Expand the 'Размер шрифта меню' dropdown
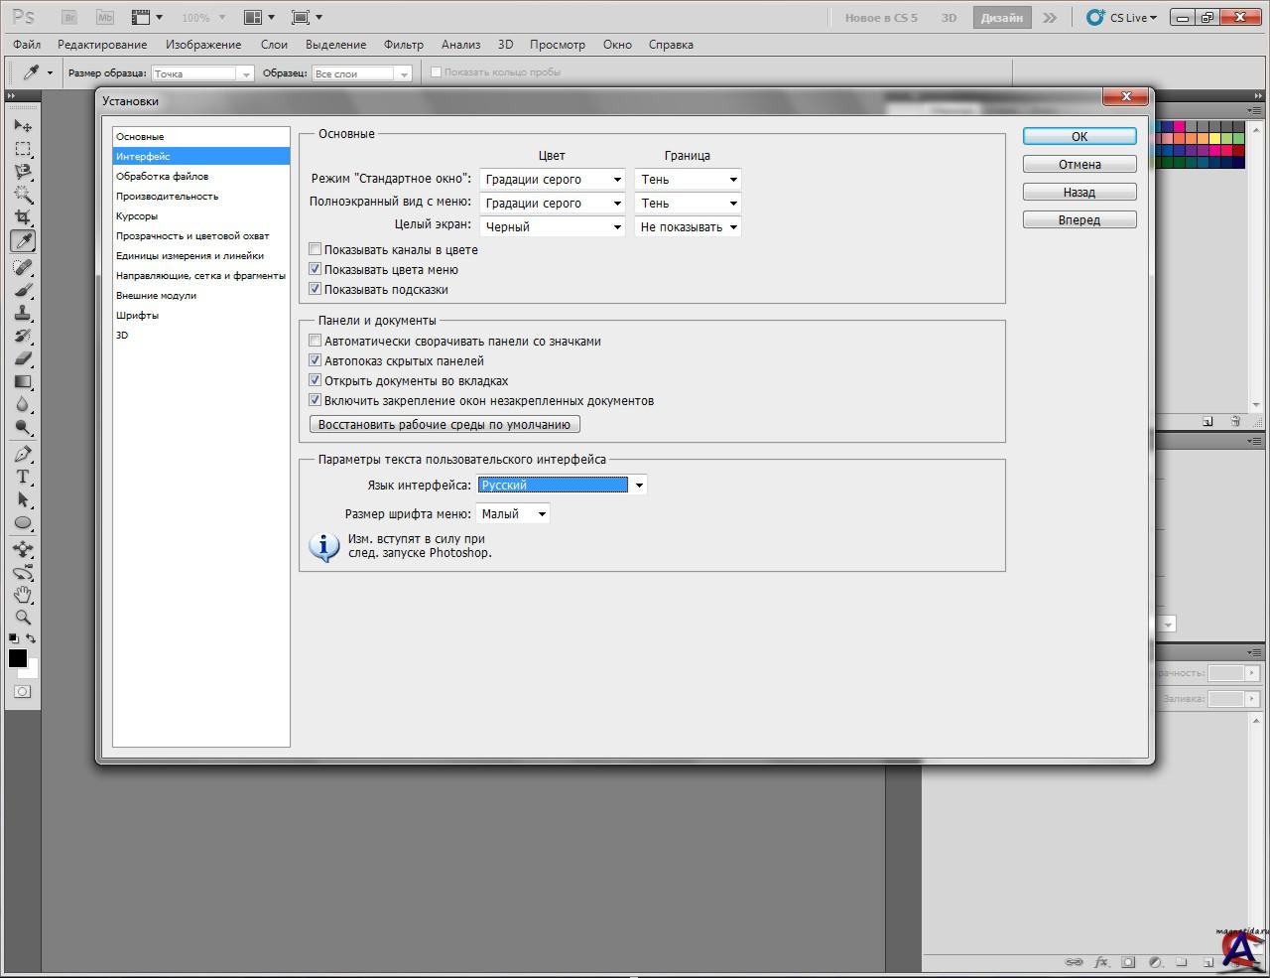This screenshot has height=978, width=1270. (513, 514)
